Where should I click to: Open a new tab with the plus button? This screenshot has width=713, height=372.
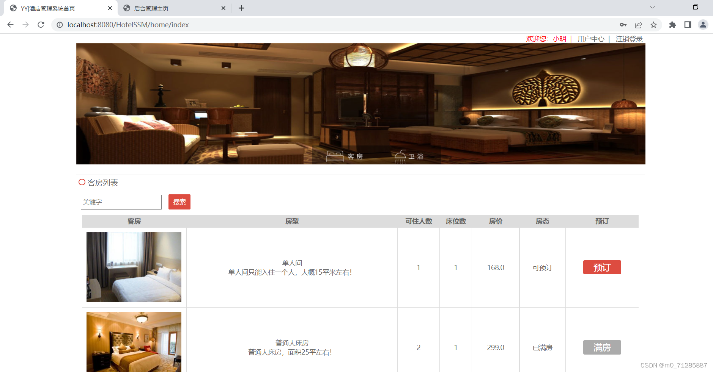[x=241, y=8]
